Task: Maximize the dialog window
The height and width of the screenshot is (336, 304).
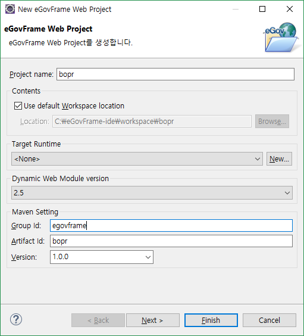Action: pos(262,9)
